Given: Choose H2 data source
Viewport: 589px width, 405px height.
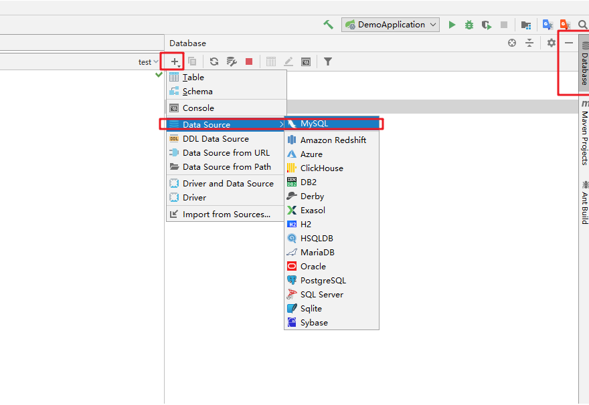Looking at the screenshot, I should (332, 225).
